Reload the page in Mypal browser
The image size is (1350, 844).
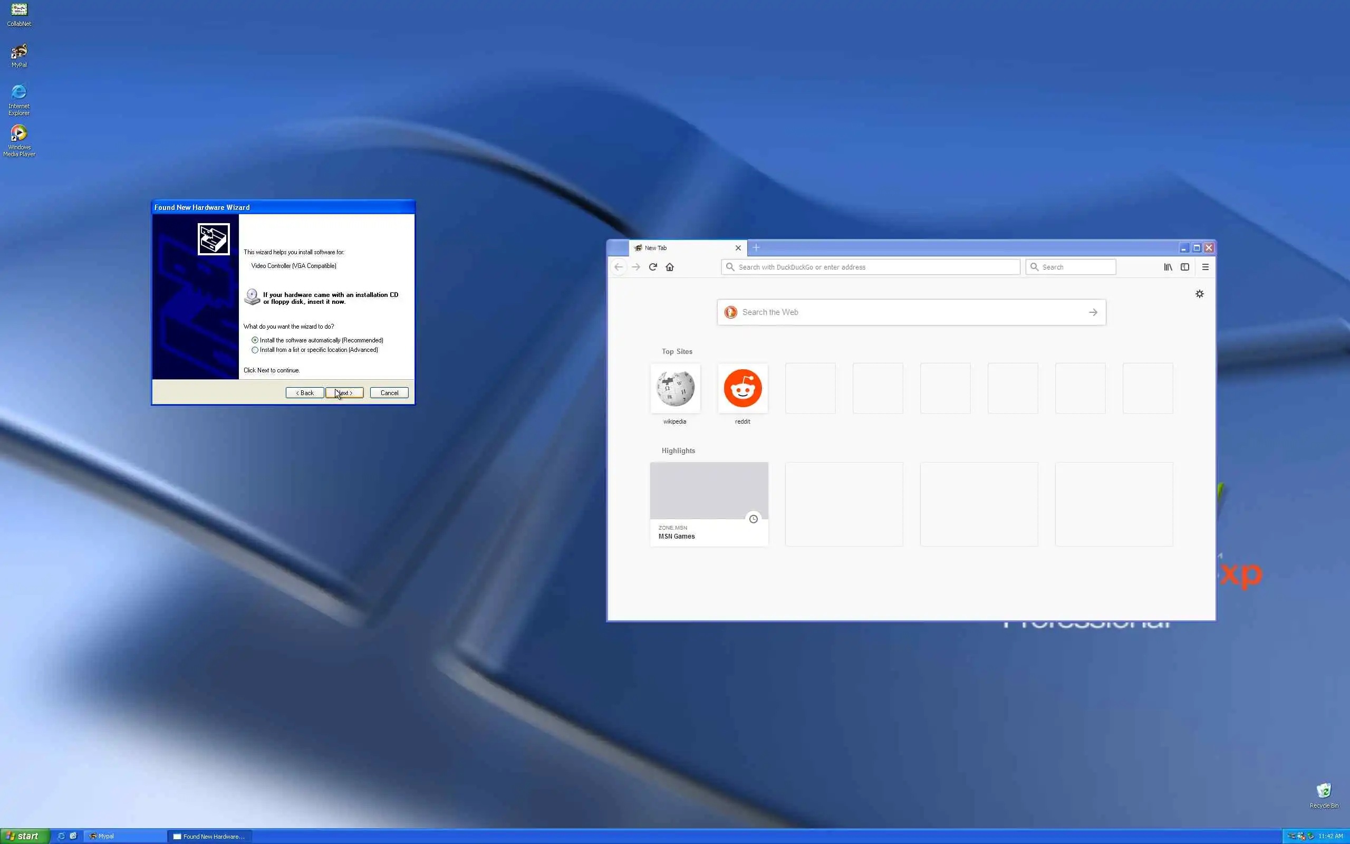point(653,267)
